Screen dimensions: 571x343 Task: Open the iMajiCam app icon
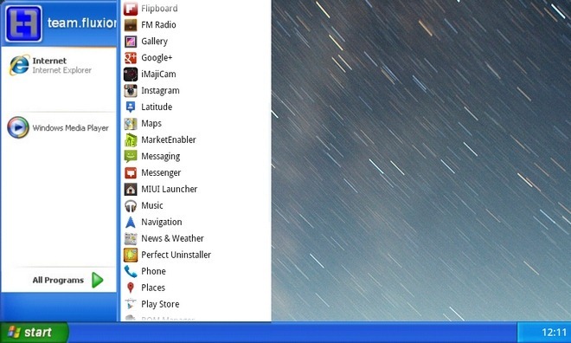(131, 74)
